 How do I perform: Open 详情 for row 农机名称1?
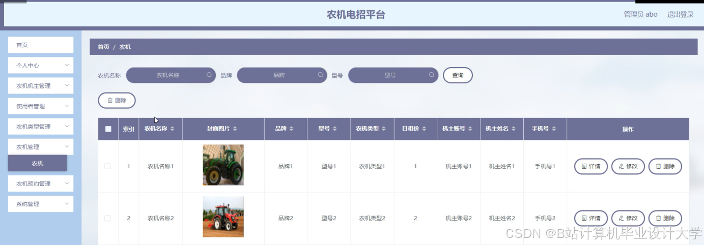(591, 166)
